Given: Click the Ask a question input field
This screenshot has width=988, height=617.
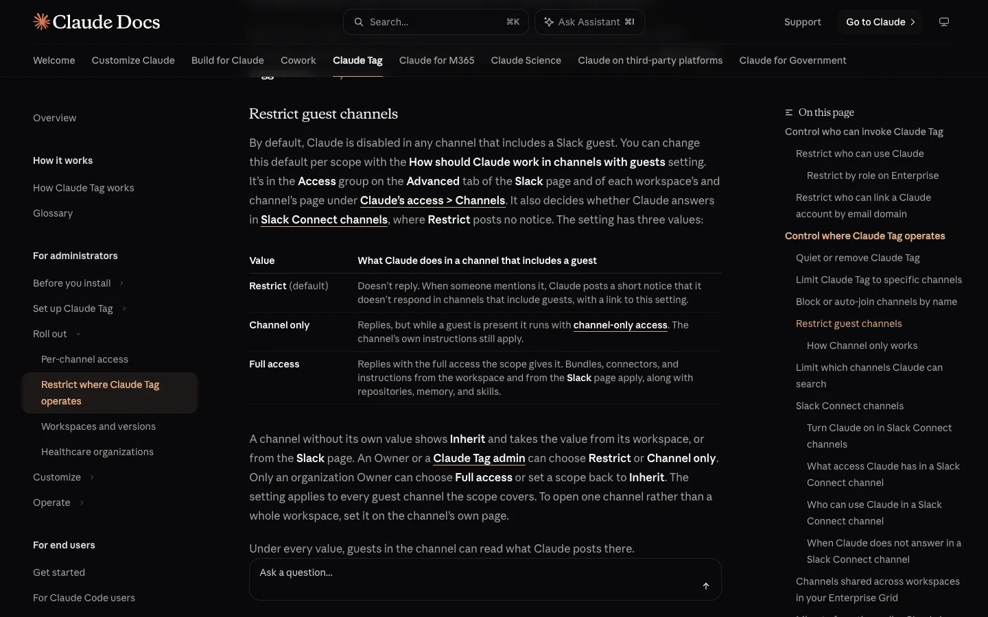Looking at the screenshot, I should 485,579.
